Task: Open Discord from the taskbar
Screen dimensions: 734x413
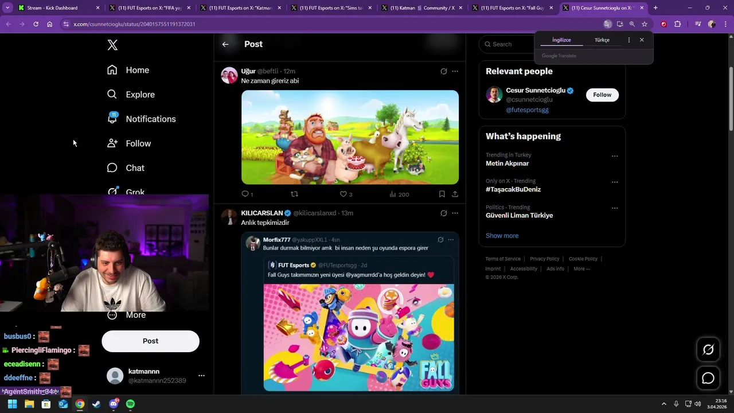Action: coord(114,404)
